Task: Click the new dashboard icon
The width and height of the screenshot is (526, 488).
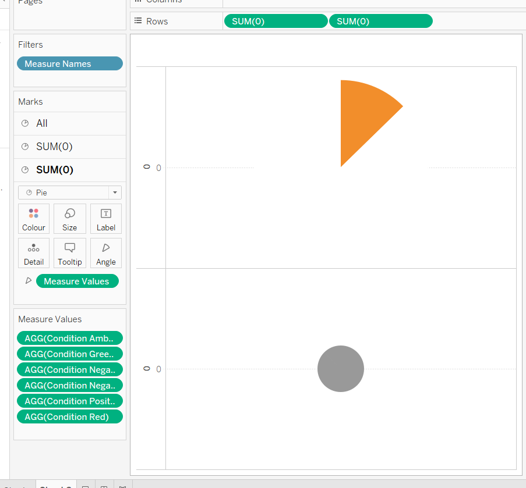Action: [103, 486]
